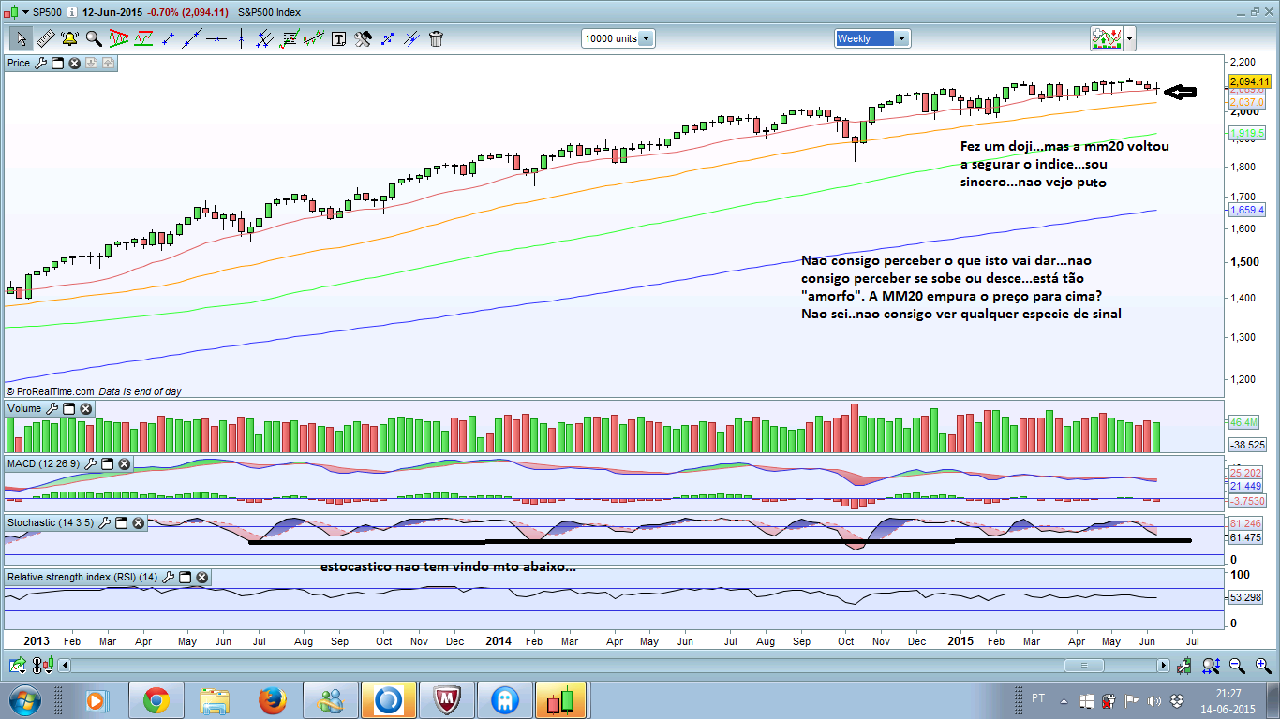This screenshot has height=719, width=1280.
Task: Select the blue double-arrow tool
Action: 387,38
